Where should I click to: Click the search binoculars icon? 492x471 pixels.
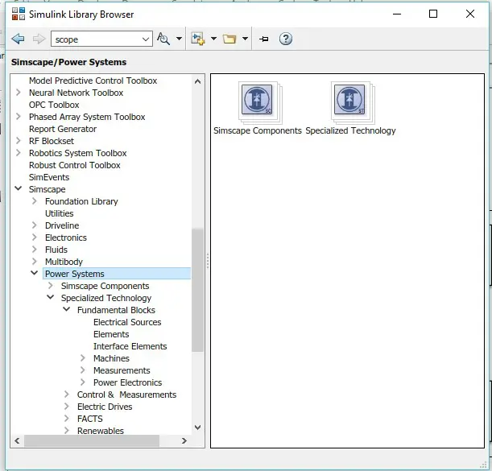[163, 39]
